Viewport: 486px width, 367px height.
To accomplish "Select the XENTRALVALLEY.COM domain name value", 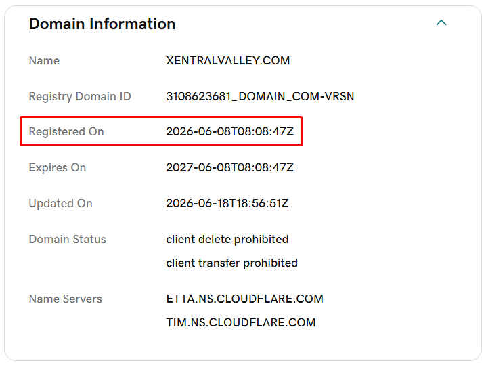I will coord(228,60).
